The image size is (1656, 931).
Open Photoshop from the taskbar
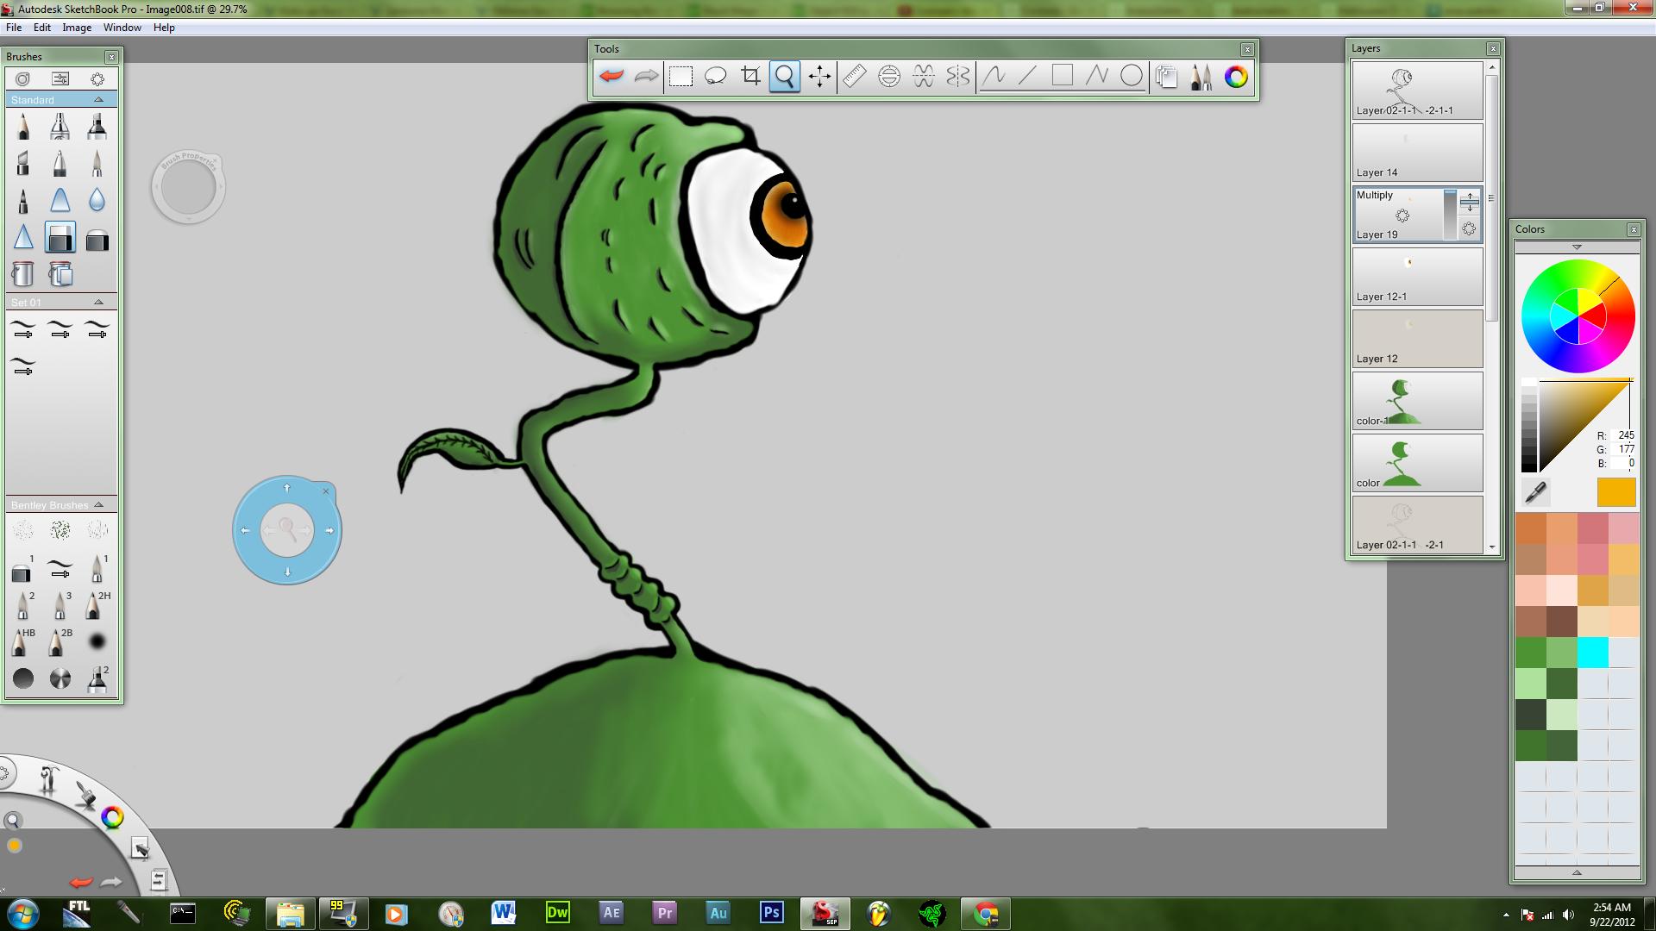coord(771,913)
